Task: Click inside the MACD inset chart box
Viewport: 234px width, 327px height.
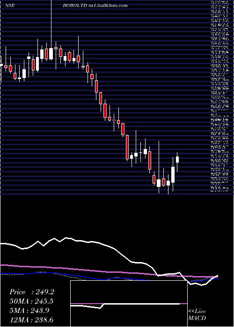Action: (x=129, y=304)
